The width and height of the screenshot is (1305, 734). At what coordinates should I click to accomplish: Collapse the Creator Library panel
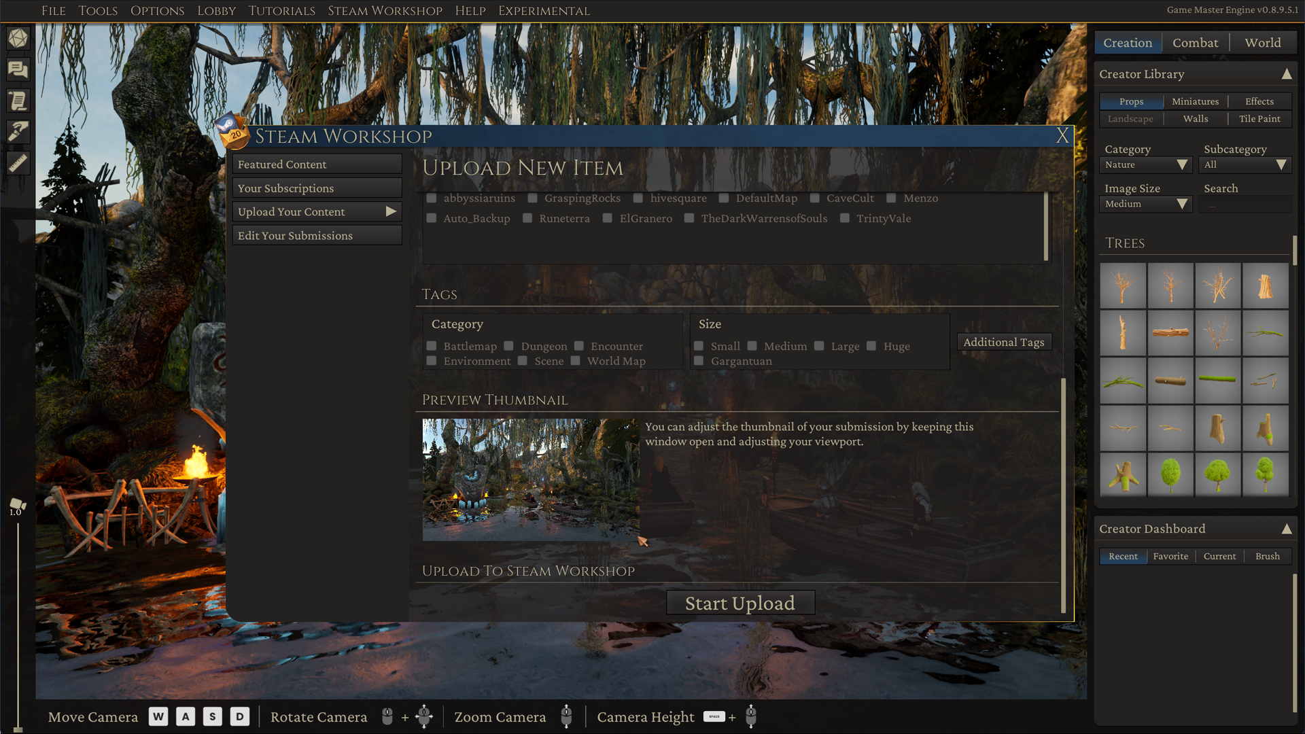[x=1287, y=74]
